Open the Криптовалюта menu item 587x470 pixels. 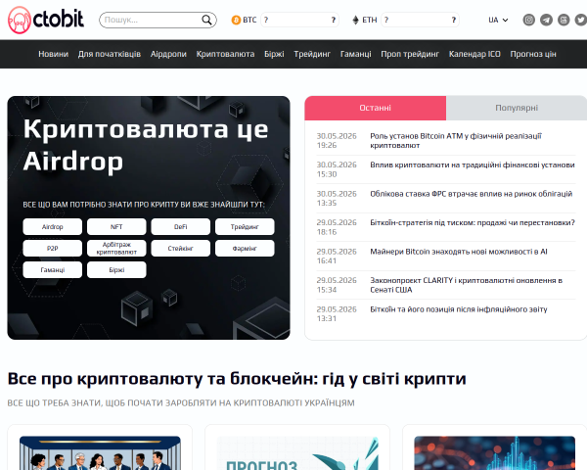coord(225,54)
